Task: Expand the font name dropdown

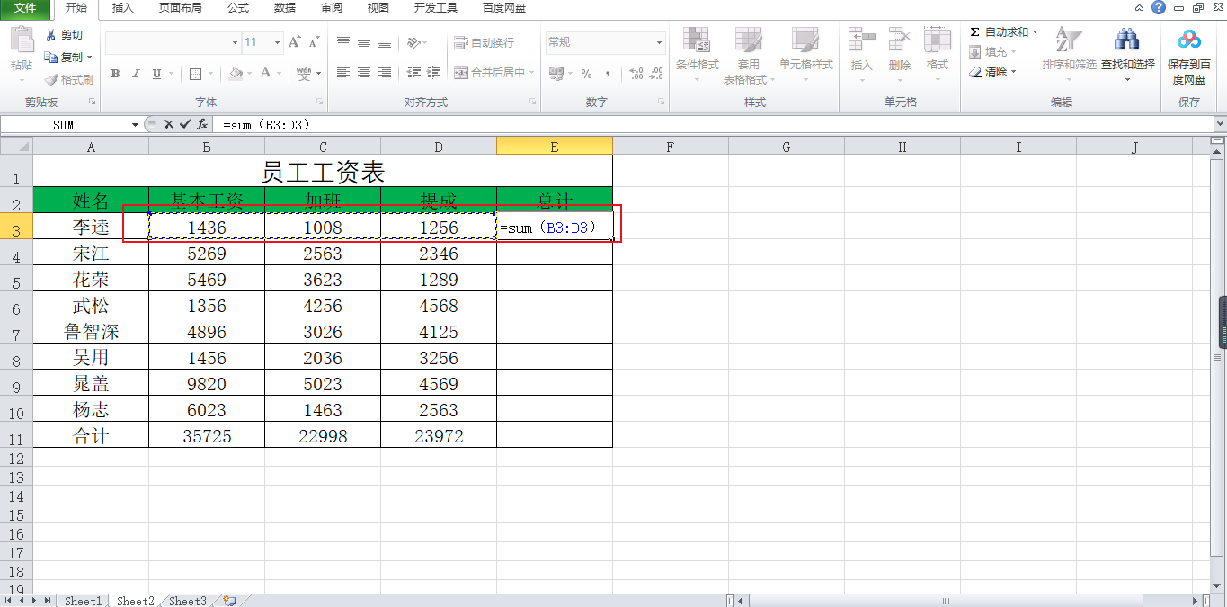Action: 235,42
